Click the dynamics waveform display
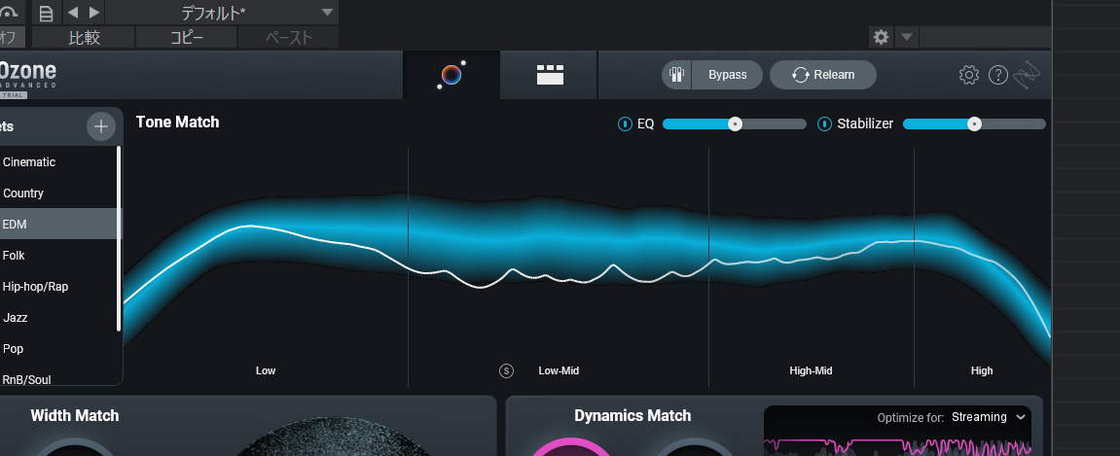 897,442
